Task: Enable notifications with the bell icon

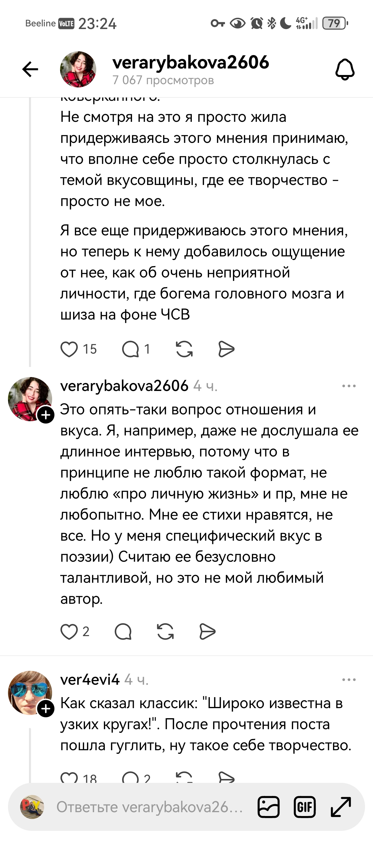Action: click(345, 69)
